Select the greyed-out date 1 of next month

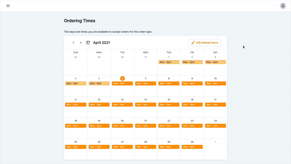(215, 142)
